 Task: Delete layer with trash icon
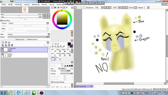(x=12, y=45)
